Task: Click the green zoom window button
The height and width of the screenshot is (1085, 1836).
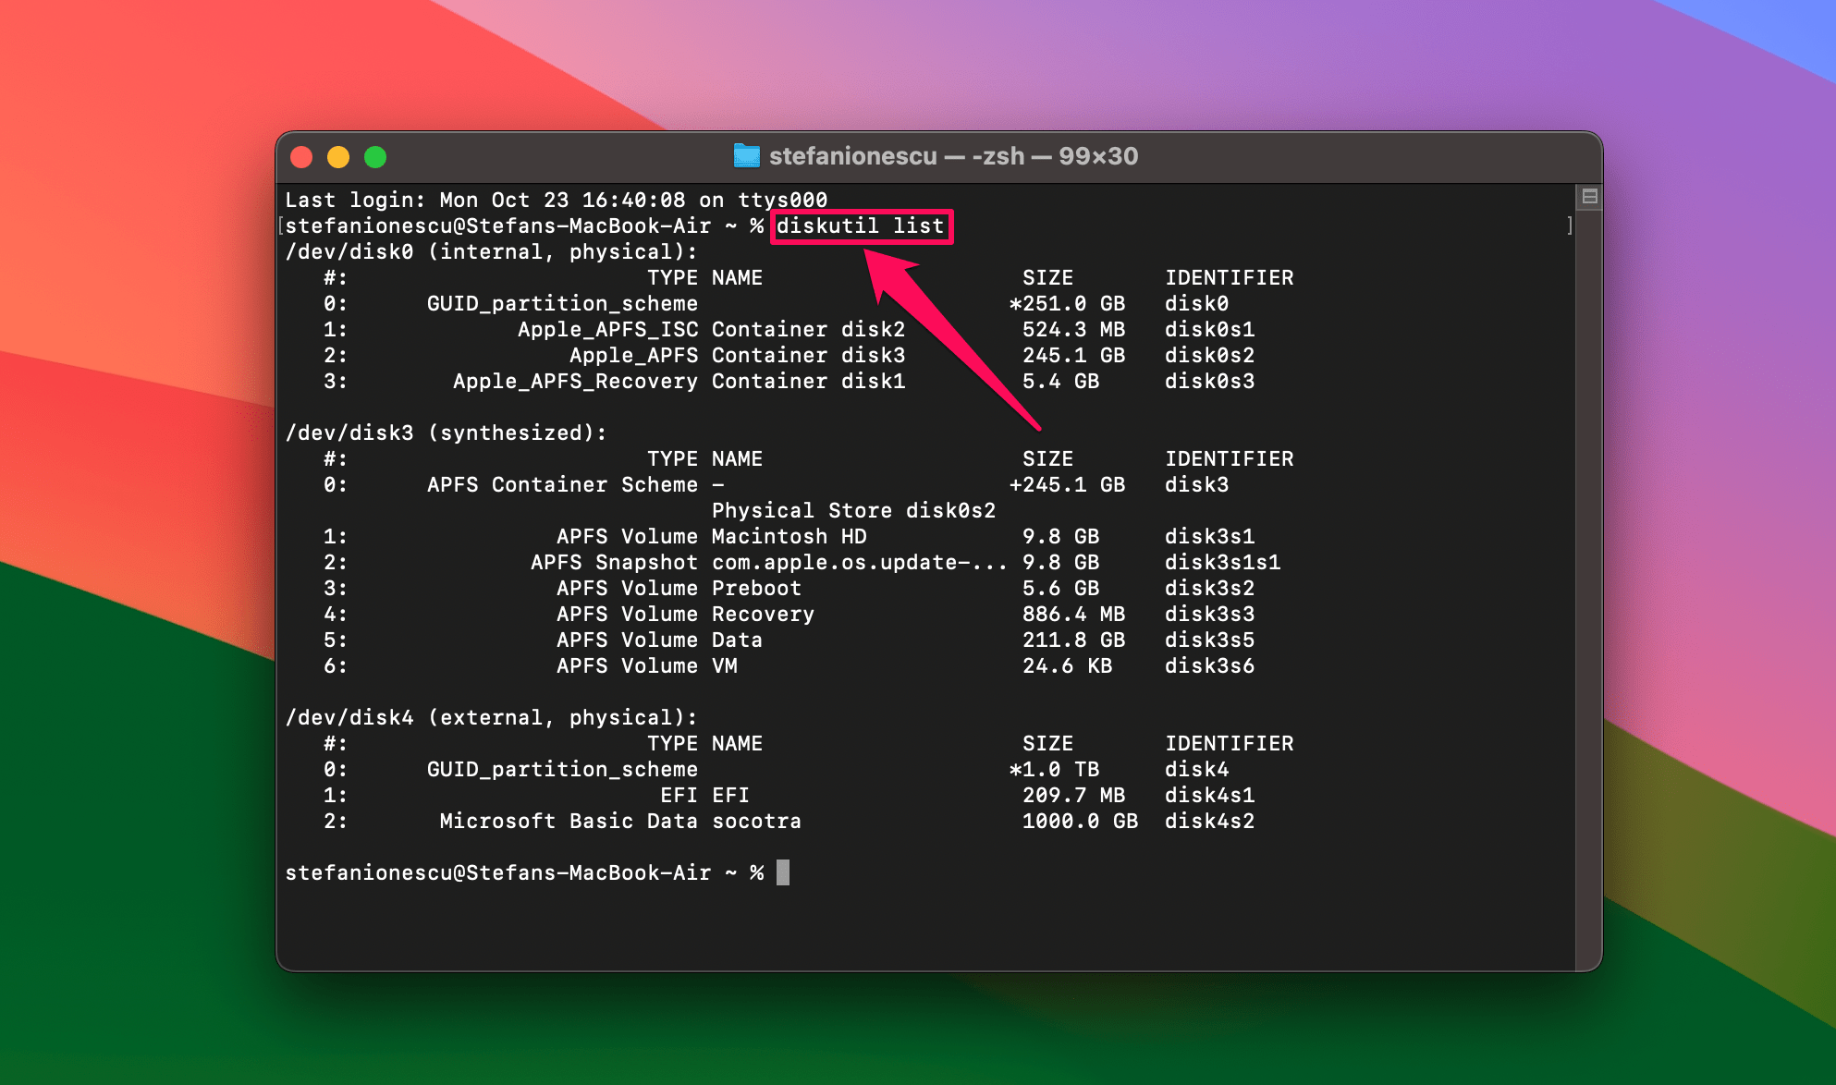Action: [x=375, y=157]
